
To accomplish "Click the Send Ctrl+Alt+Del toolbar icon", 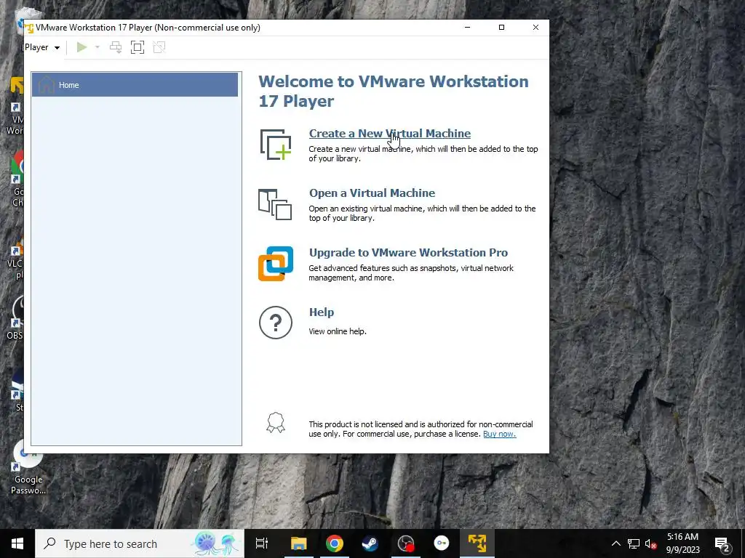I will coord(116,47).
